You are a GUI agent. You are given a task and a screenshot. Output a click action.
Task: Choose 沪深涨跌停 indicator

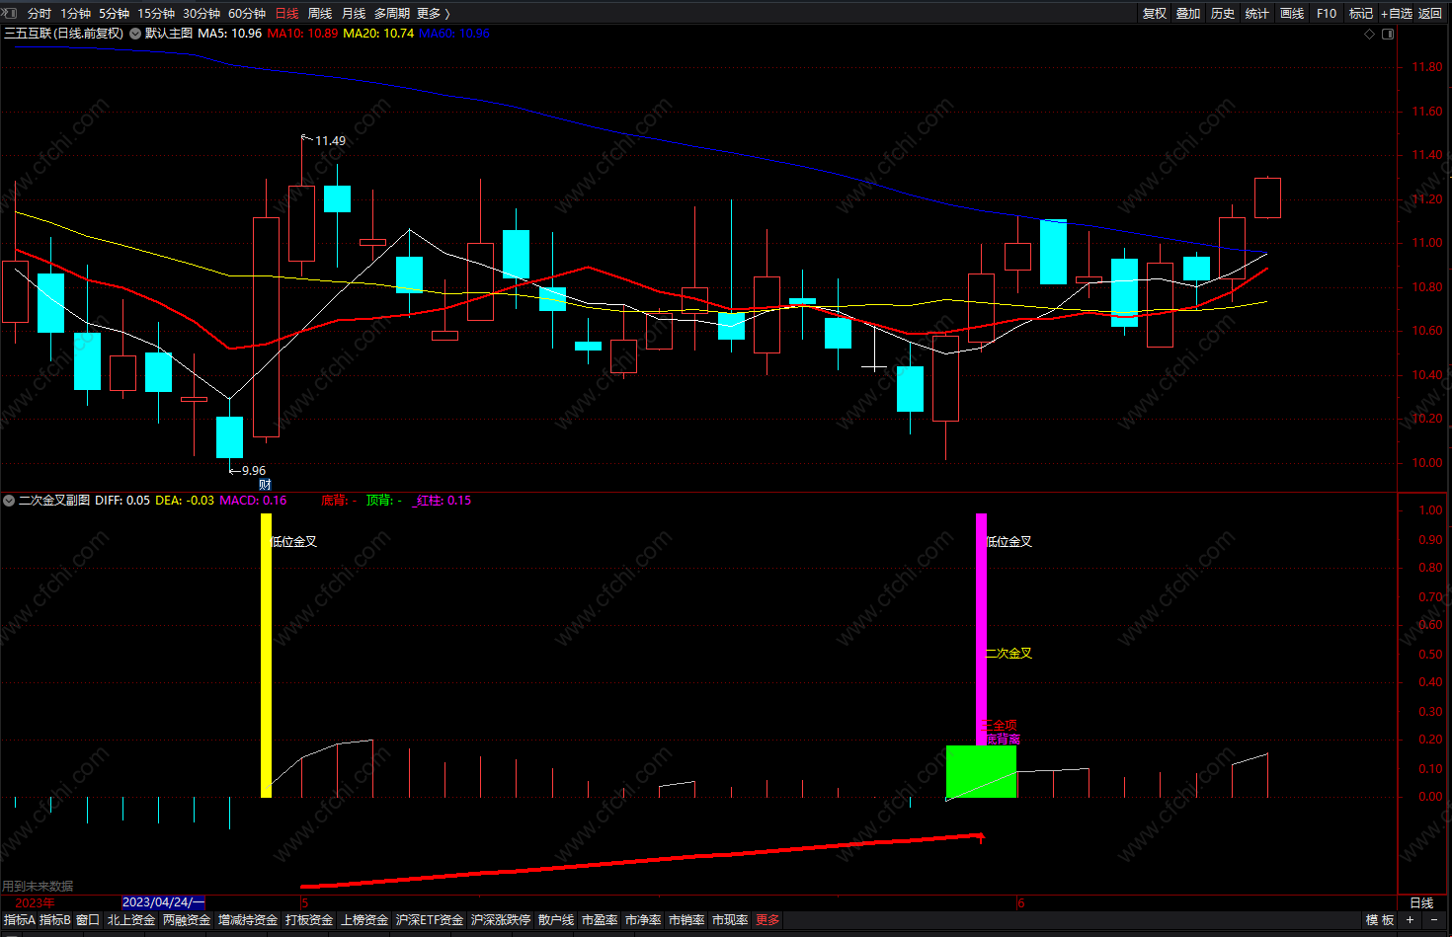[501, 920]
